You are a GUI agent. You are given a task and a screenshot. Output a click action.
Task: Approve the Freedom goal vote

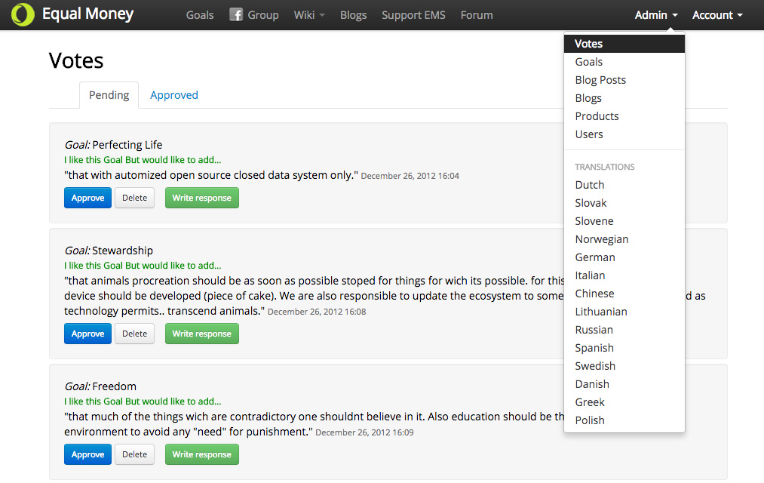(87, 454)
